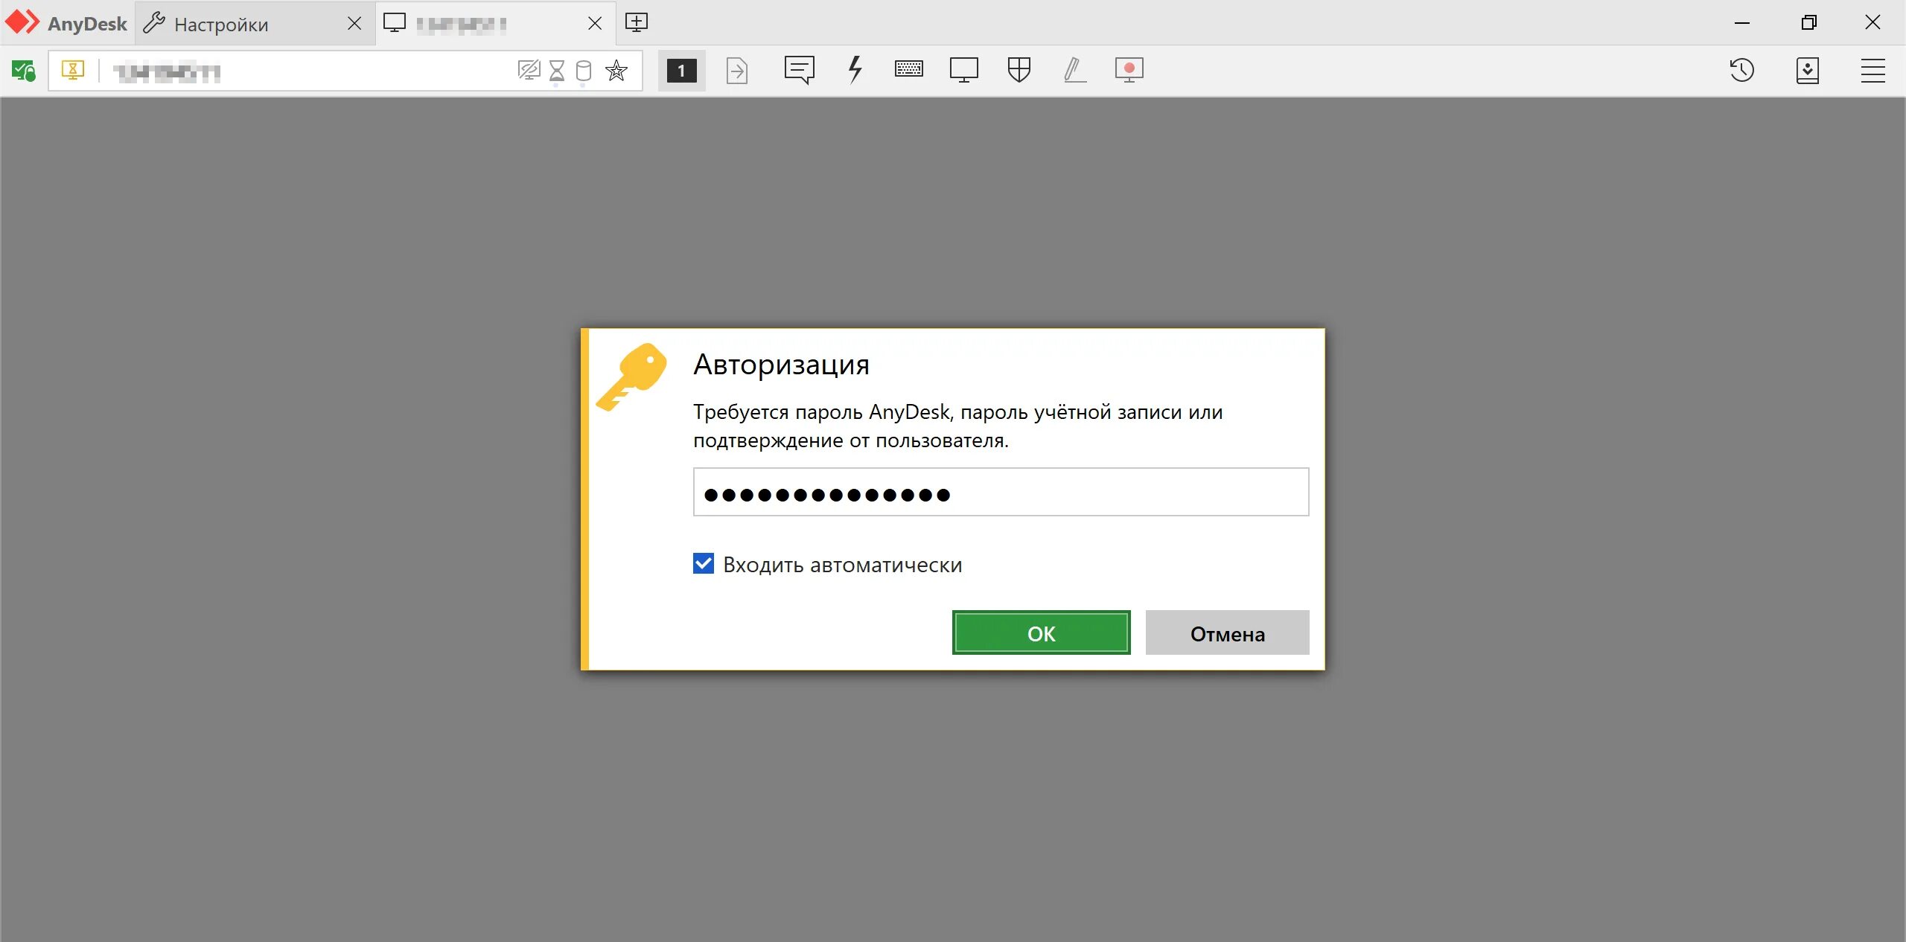Open the actions lightning menu

click(x=855, y=69)
